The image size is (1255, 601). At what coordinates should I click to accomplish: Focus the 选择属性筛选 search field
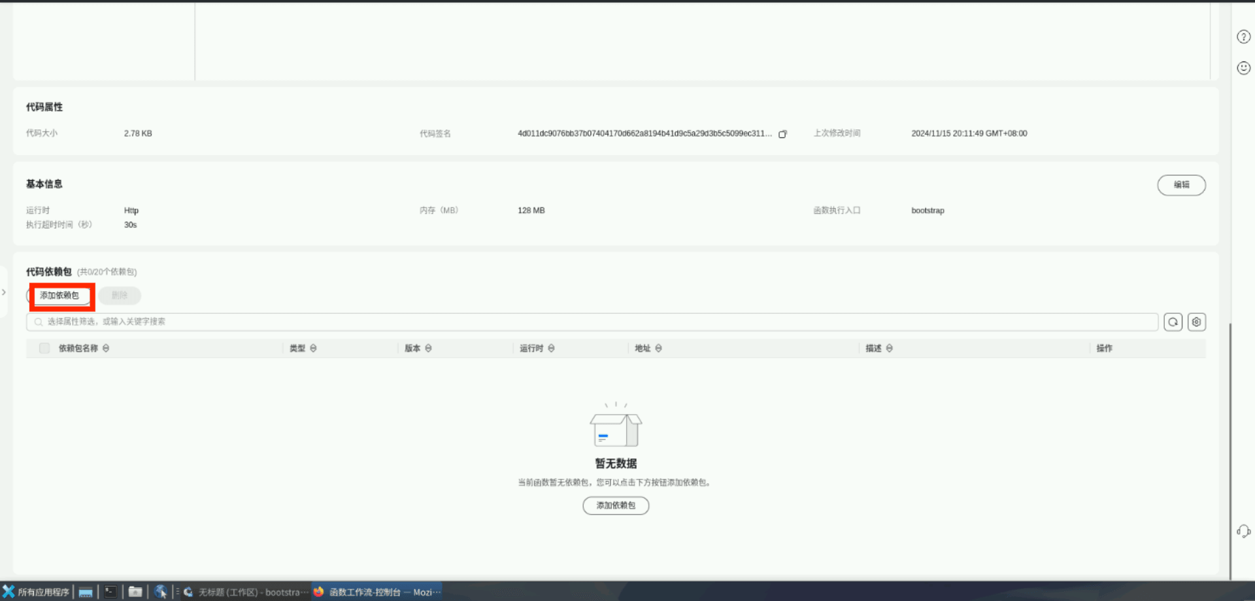[592, 322]
